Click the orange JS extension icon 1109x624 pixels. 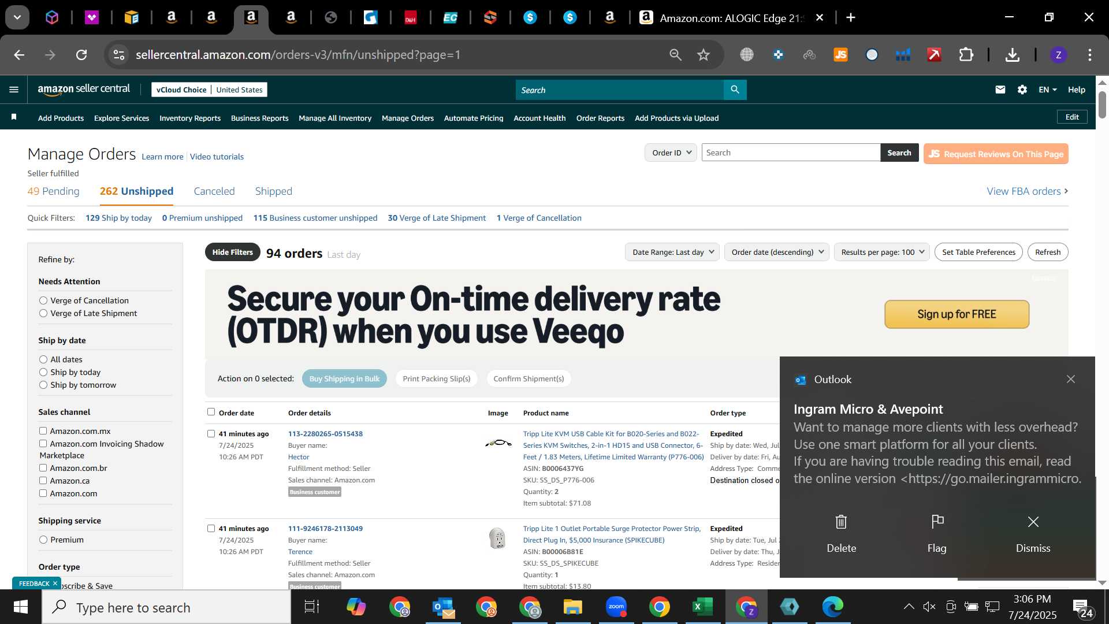(840, 55)
